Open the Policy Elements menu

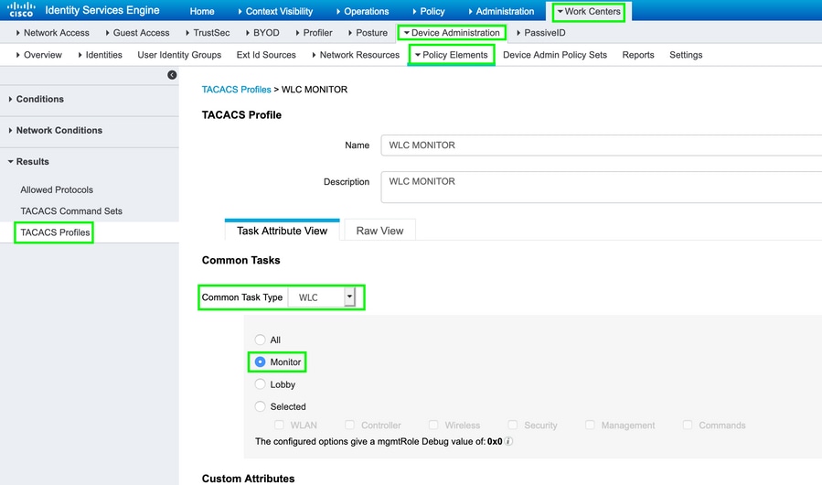tap(452, 55)
